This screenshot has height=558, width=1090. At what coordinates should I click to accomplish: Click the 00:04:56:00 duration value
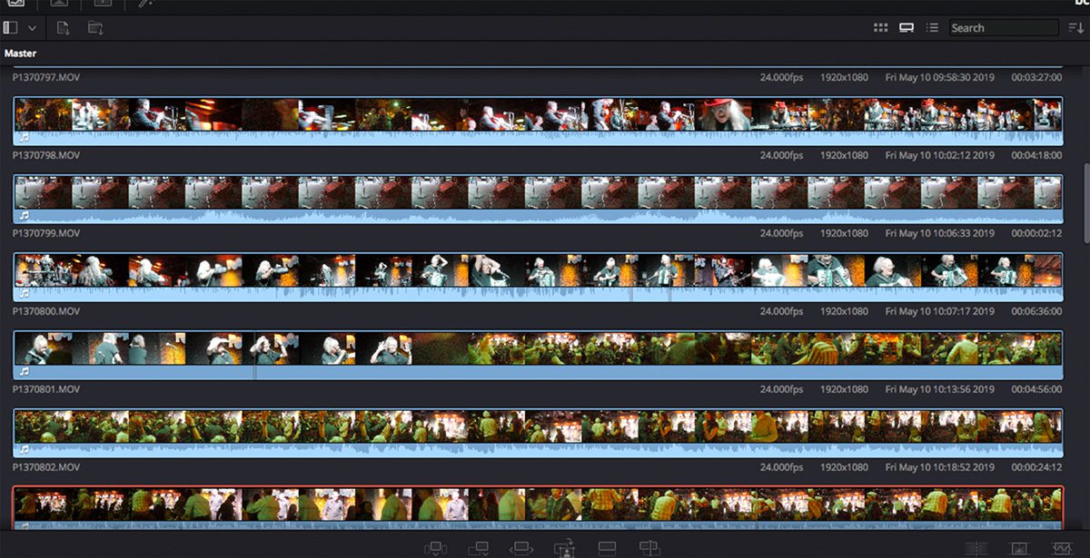pos(1036,390)
